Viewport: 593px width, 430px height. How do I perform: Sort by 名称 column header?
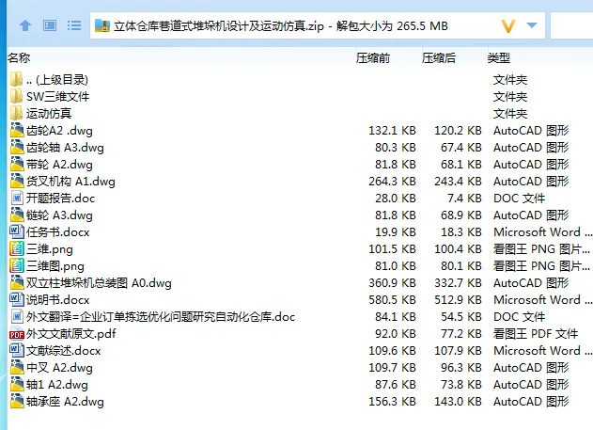coord(19,58)
